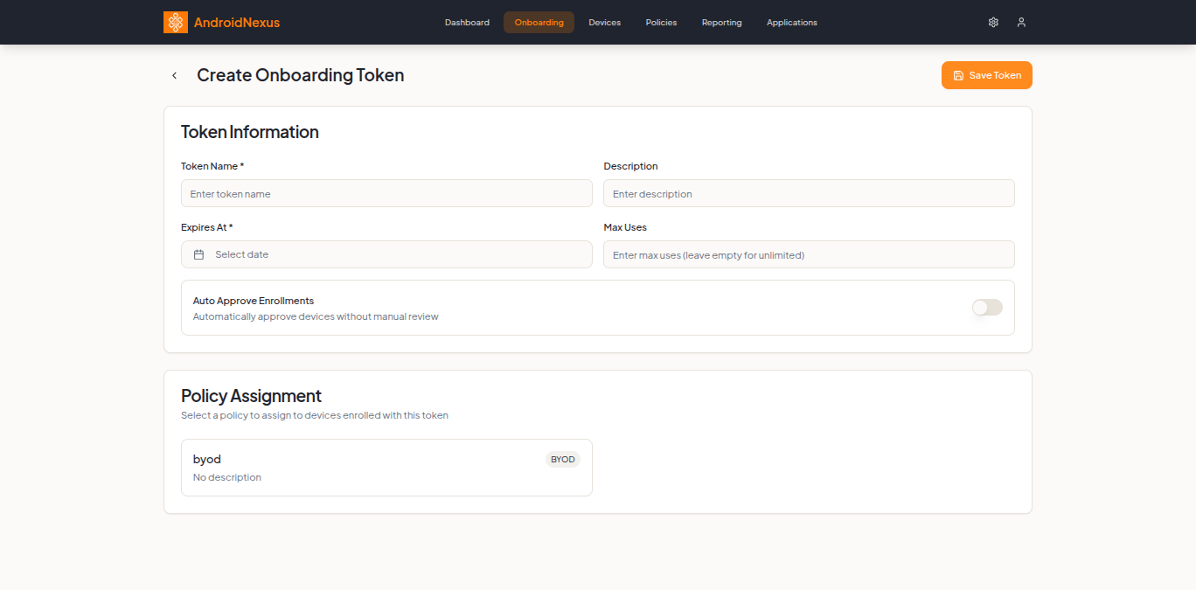Viewport: 1196px width, 590px height.
Task: Focus the Token Name input field
Action: pos(386,192)
